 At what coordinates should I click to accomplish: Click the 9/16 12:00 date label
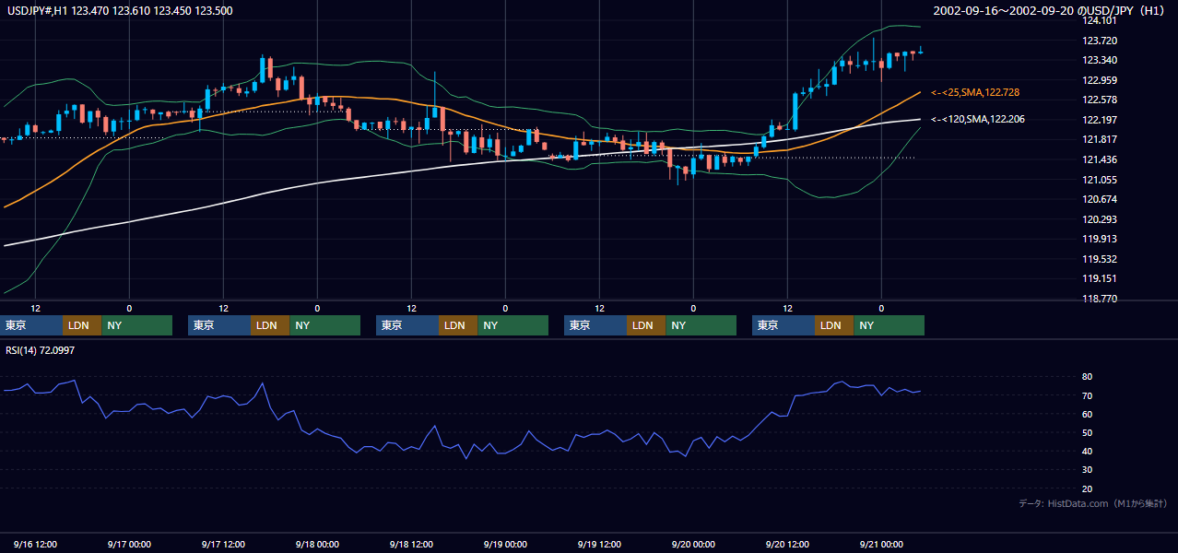(35, 545)
